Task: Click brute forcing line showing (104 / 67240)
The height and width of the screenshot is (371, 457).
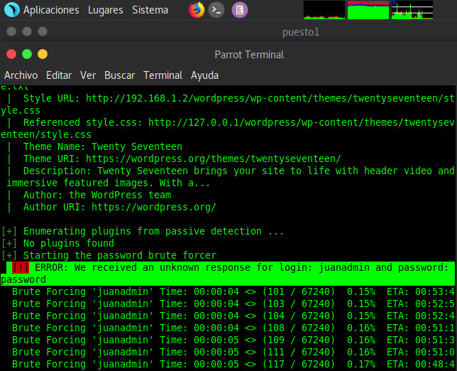Action: pos(233,316)
